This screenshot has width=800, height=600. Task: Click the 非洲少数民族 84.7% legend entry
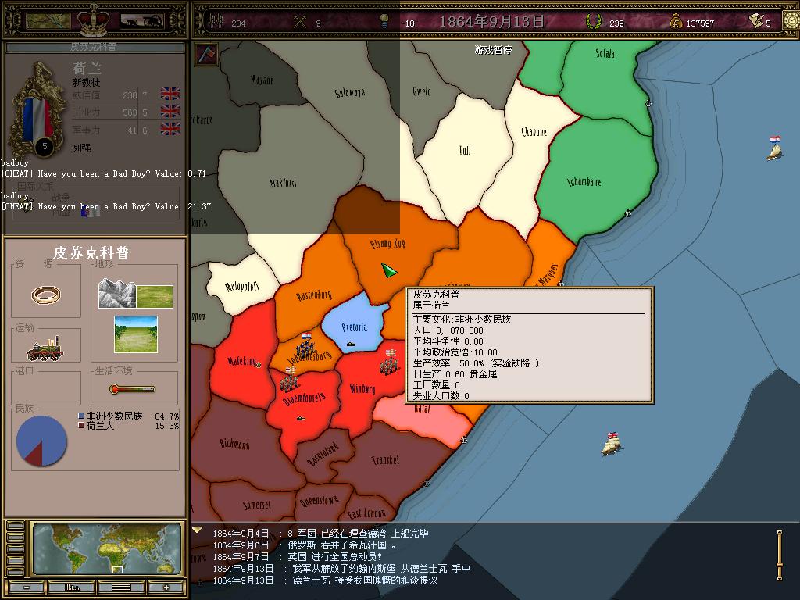tap(129, 416)
